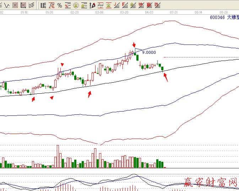Click the circled 金 golden tool icon
Image resolution: width=239 pixels, height=191 pixels.
pyautogui.click(x=76, y=5)
